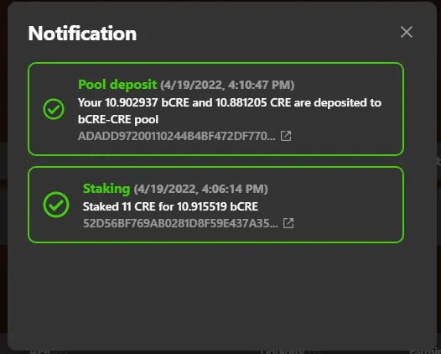Select the green Staking title
The image size is (441, 354).
coord(106,189)
